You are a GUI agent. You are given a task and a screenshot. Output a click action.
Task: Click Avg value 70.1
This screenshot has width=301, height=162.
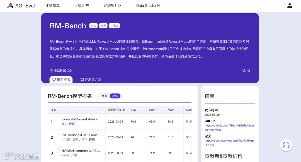click(133, 121)
